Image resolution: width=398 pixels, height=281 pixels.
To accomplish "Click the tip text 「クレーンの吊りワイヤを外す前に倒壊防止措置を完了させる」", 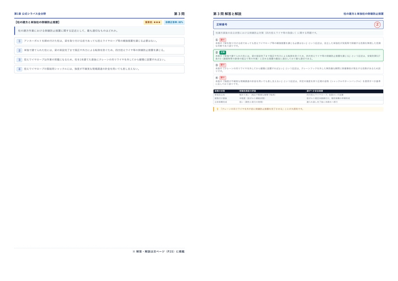I will (252, 109).
